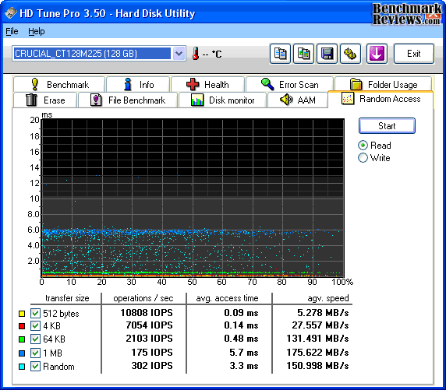Viewport: 446px width, 390px height.
Task: Switch to the AAM tab
Action: 298,100
